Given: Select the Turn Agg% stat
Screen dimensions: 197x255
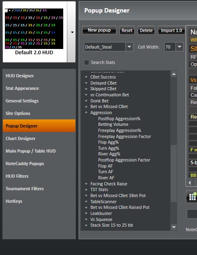Looking at the screenshot, I should pyautogui.click(x=109, y=148).
